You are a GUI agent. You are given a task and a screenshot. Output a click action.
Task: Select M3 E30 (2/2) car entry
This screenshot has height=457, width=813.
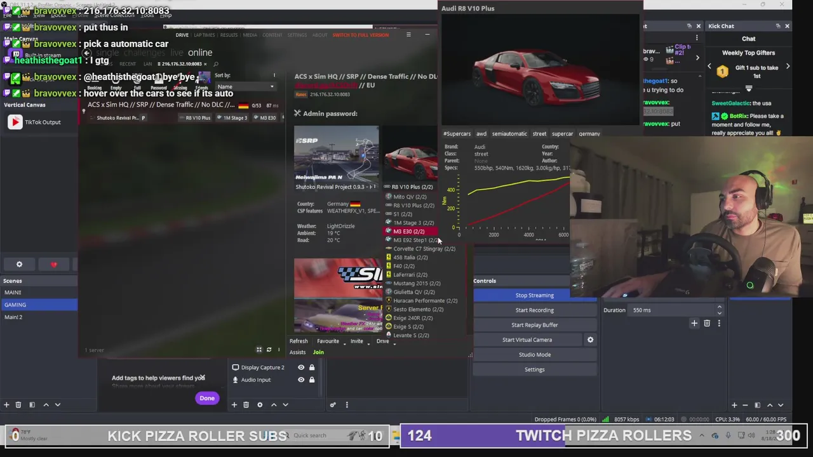click(x=410, y=231)
